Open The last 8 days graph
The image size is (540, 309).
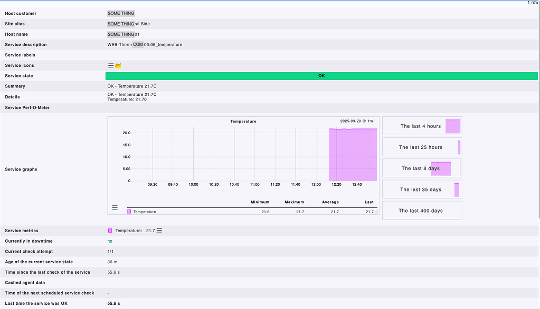click(422, 168)
